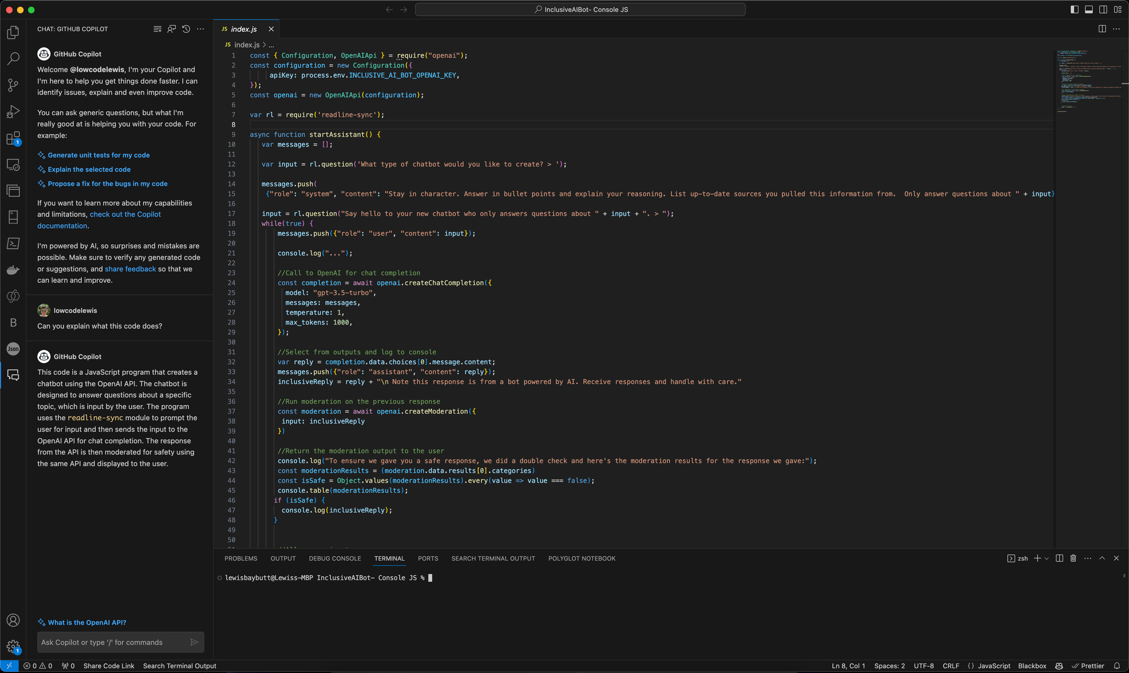Focus the Ask Copilot input field

click(x=113, y=643)
